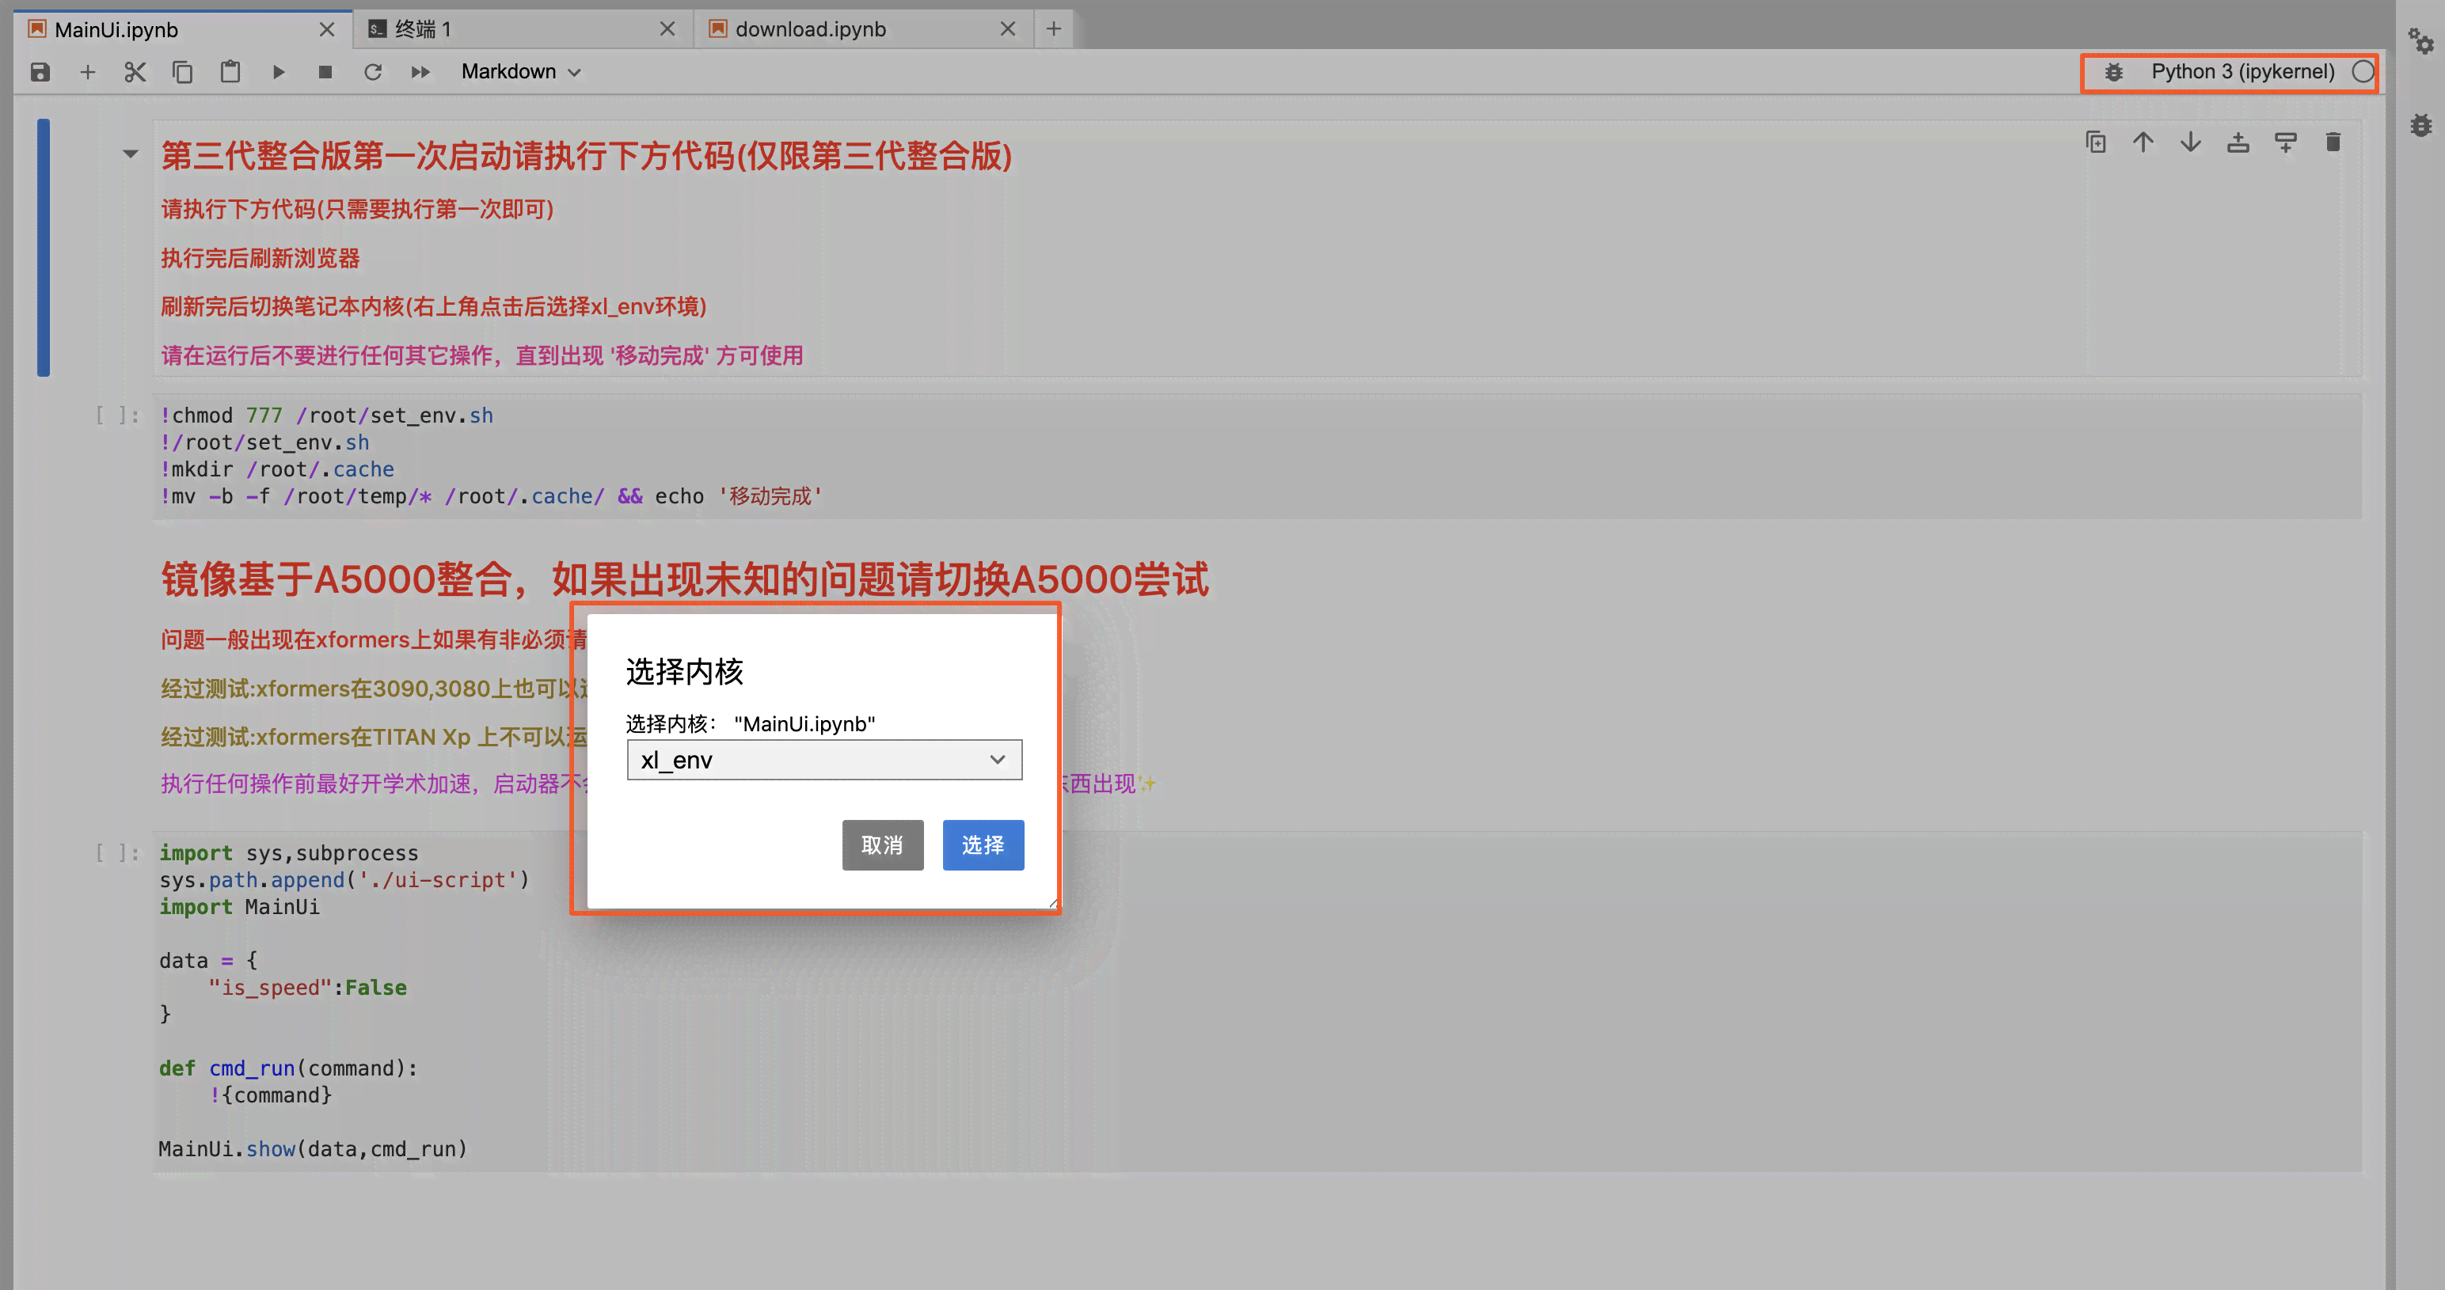Move the active cell down
Screen dimensions: 2445x1290
(2191, 142)
